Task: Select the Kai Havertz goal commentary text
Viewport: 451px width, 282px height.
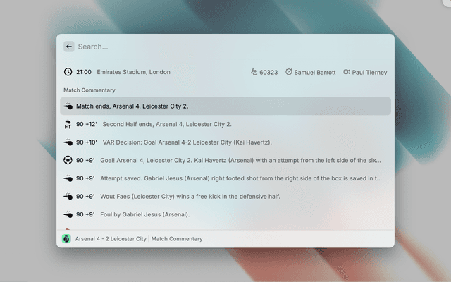Action: click(242, 160)
